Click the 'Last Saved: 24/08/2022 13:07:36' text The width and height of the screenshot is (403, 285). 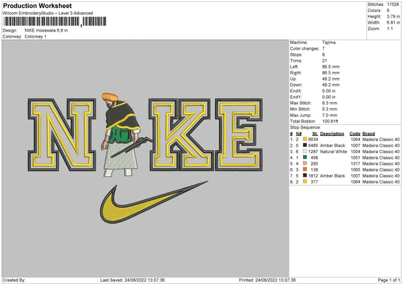coord(132,280)
